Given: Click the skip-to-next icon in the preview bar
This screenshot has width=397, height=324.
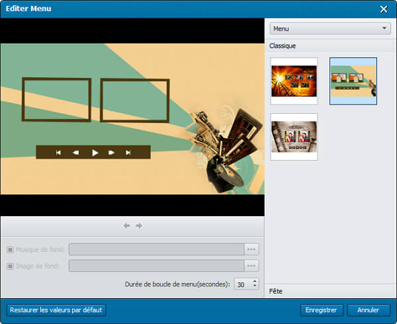Looking at the screenshot, I should [x=128, y=153].
